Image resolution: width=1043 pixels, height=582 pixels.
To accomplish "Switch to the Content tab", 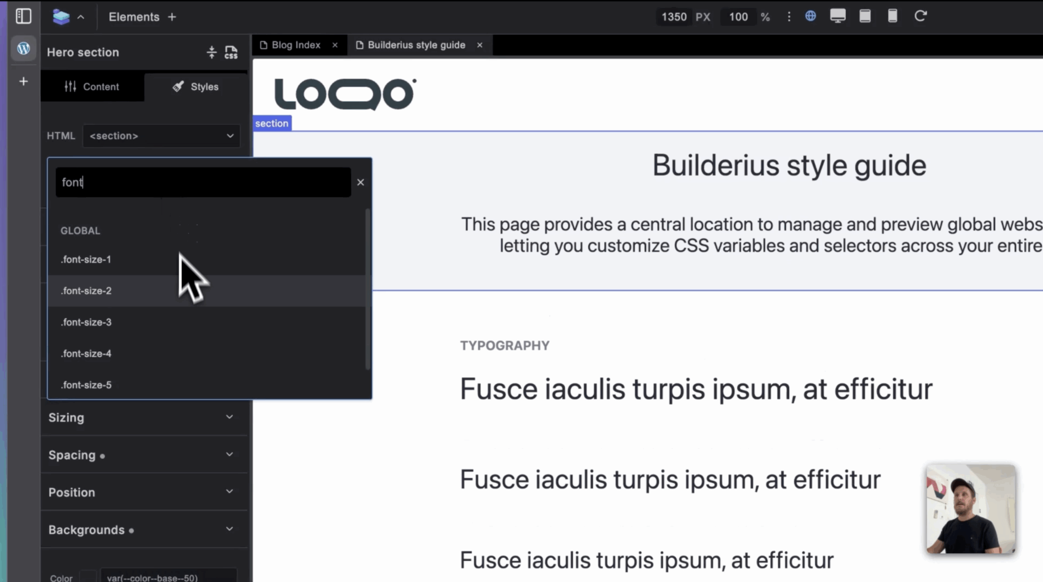I will coord(92,87).
